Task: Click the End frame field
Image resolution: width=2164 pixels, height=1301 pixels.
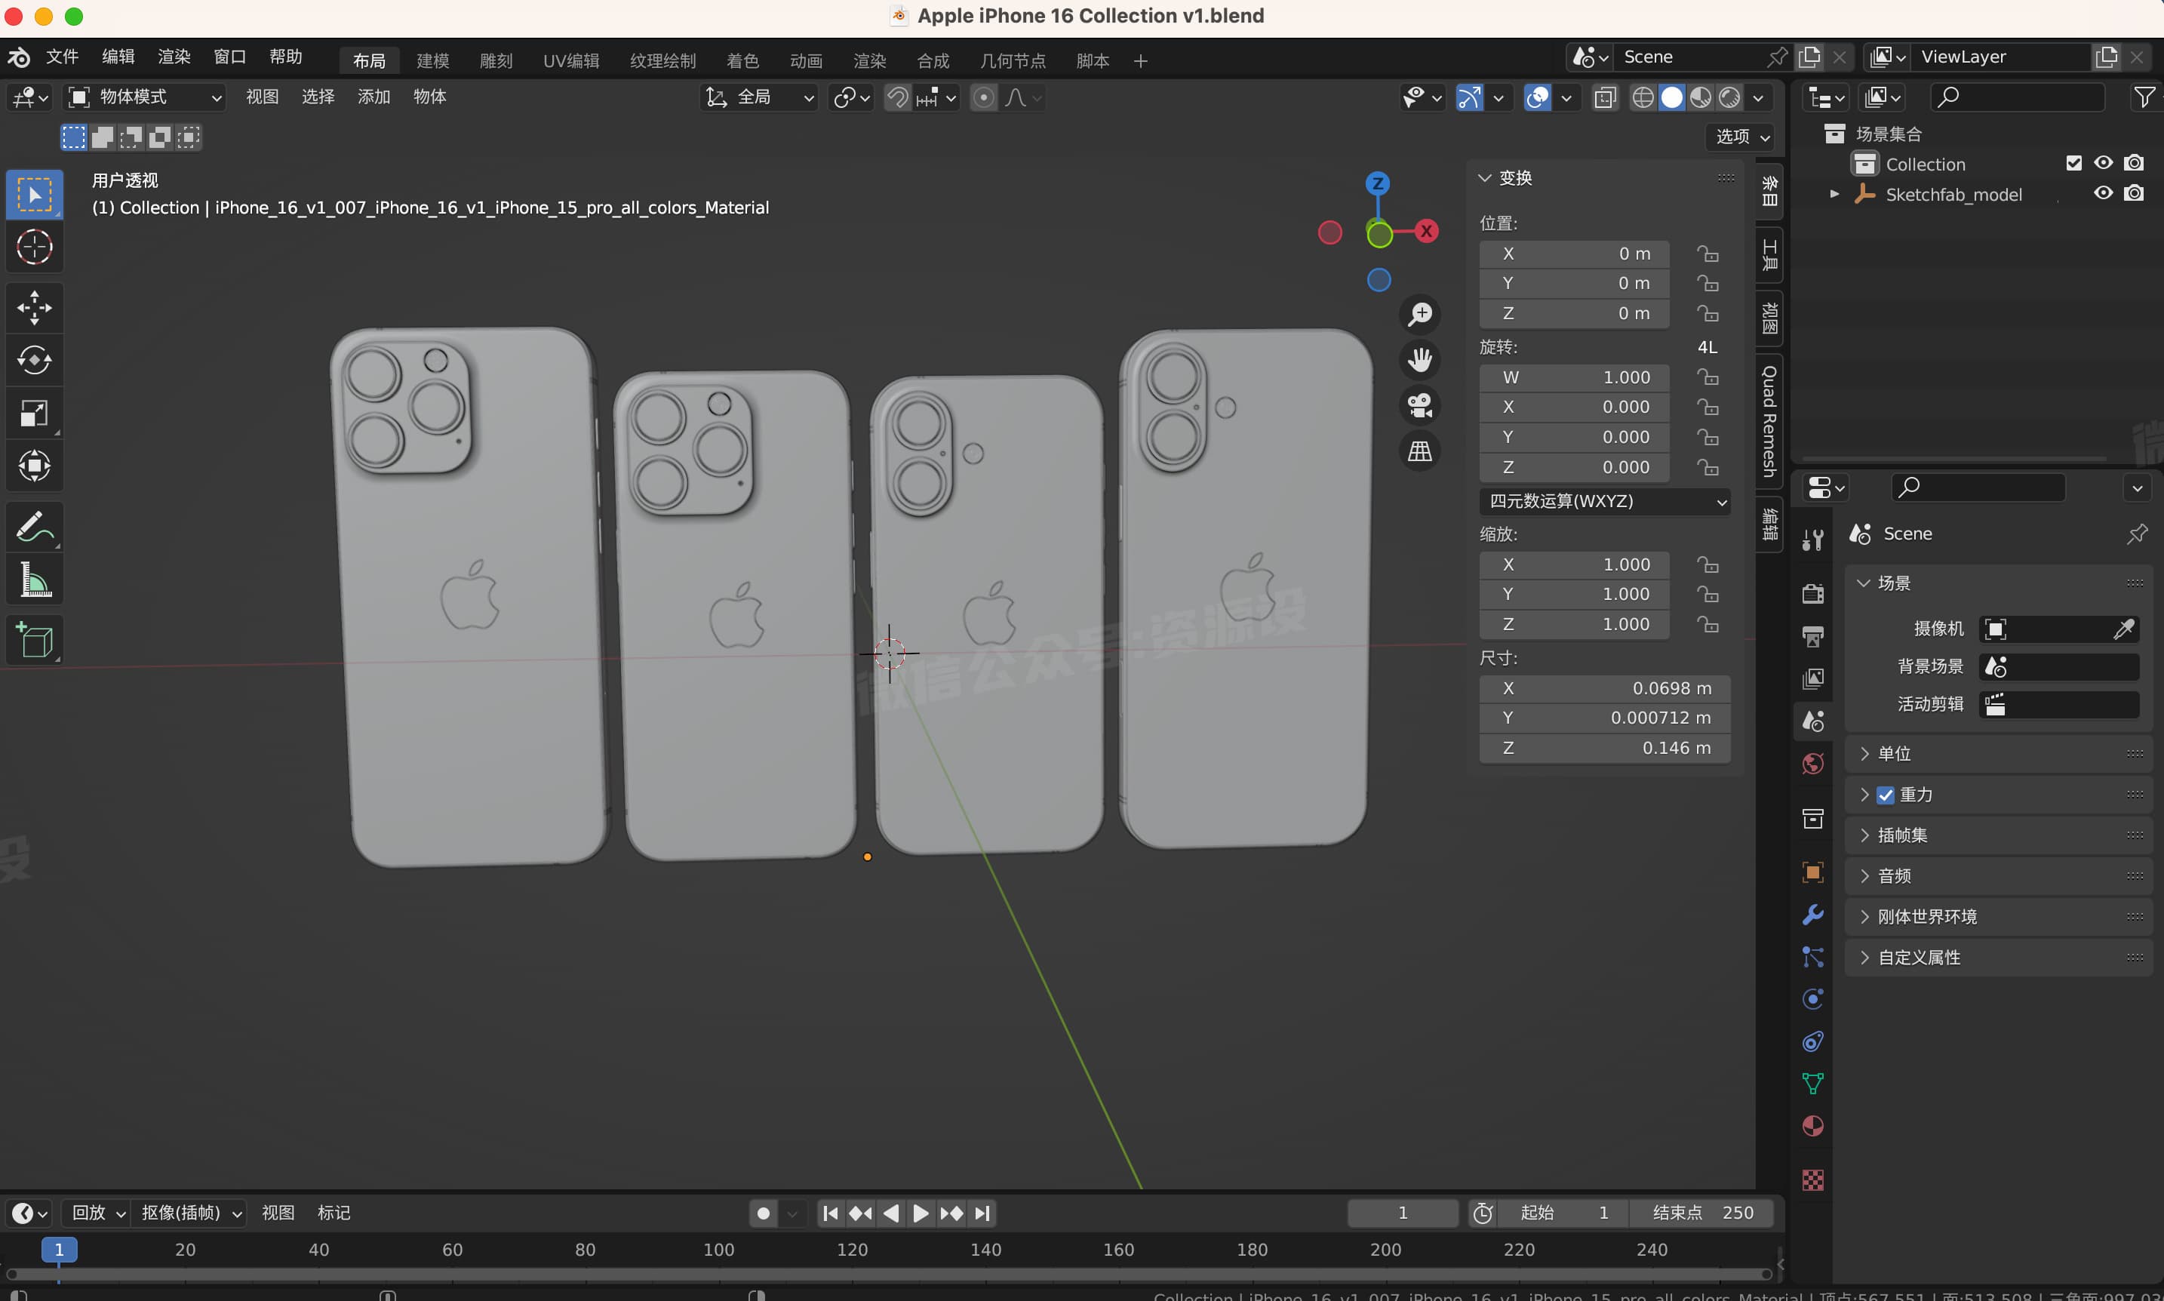Action: pos(1702,1213)
